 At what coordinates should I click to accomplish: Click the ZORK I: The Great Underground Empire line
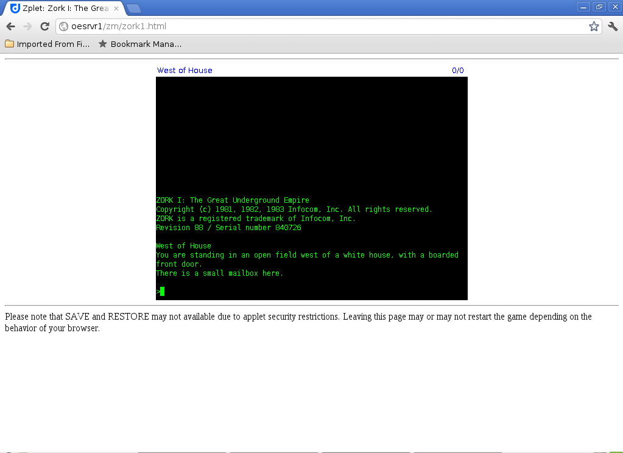coord(233,200)
